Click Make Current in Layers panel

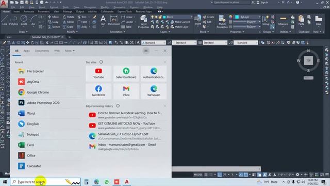[180, 22]
